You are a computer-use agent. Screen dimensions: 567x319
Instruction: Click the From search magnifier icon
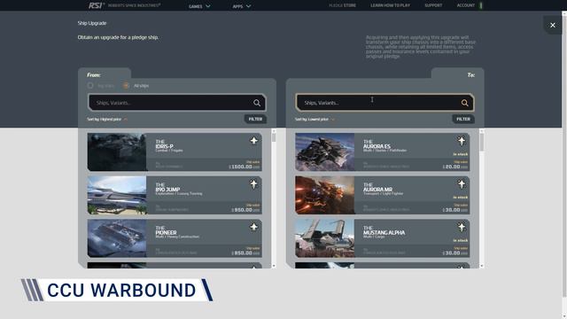tap(257, 103)
